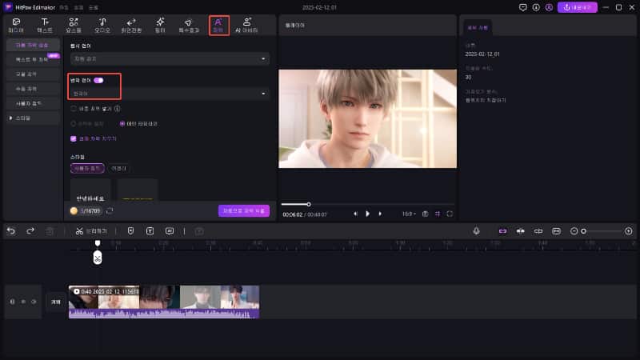The width and height of the screenshot is (640, 360).
Task: Open the Audio tab with the music note
Action: [102, 25]
